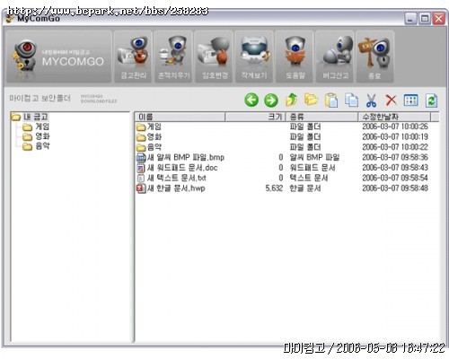The height and width of the screenshot is (359, 449).
Task: Refresh the file list
Action: [431, 101]
